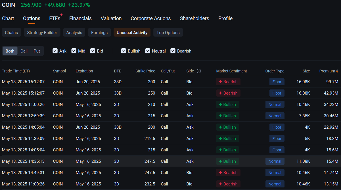Switch to the Financials tab
The width and height of the screenshot is (341, 190).
point(80,18)
